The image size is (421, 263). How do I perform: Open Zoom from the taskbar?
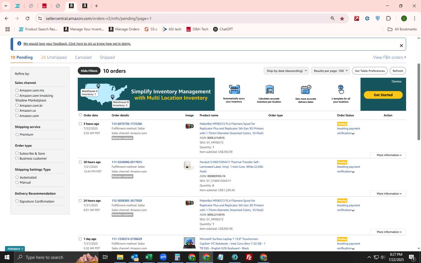click(163, 257)
